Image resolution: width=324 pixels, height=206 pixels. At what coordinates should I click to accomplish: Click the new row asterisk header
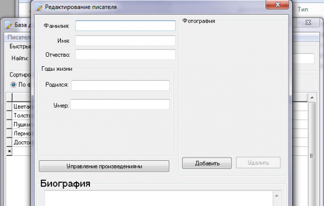click(x=9, y=151)
